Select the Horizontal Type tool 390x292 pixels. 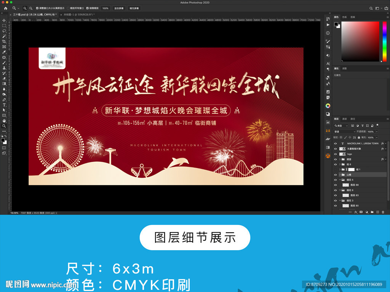tap(4, 105)
